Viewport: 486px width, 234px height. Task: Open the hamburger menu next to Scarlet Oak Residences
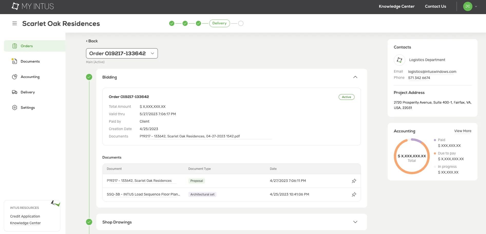(15, 23)
